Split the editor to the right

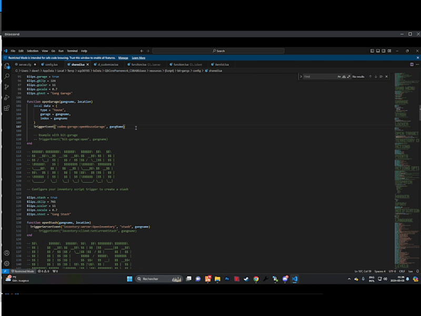point(412,64)
